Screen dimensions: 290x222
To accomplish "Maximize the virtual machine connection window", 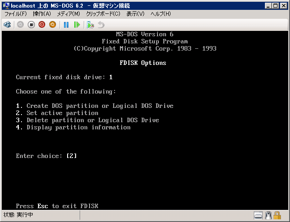I will (275, 6).
